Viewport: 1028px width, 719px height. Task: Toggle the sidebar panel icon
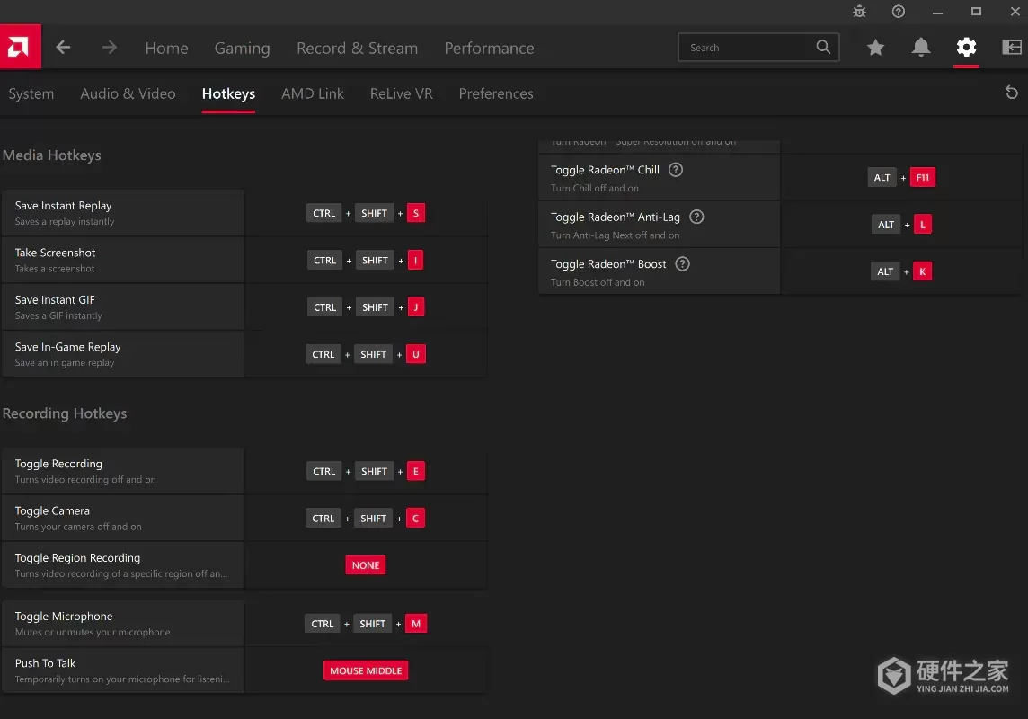pyautogui.click(x=1012, y=48)
